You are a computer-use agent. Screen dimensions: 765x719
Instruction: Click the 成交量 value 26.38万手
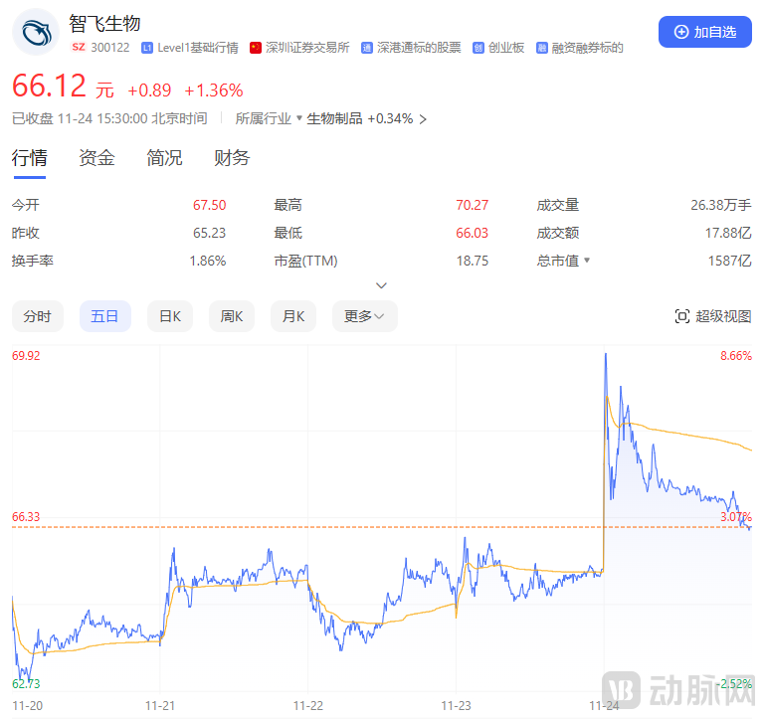720,205
